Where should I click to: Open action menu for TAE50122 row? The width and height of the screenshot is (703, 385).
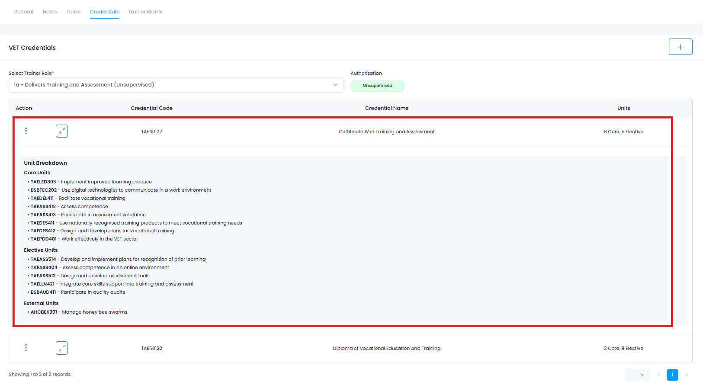point(26,348)
